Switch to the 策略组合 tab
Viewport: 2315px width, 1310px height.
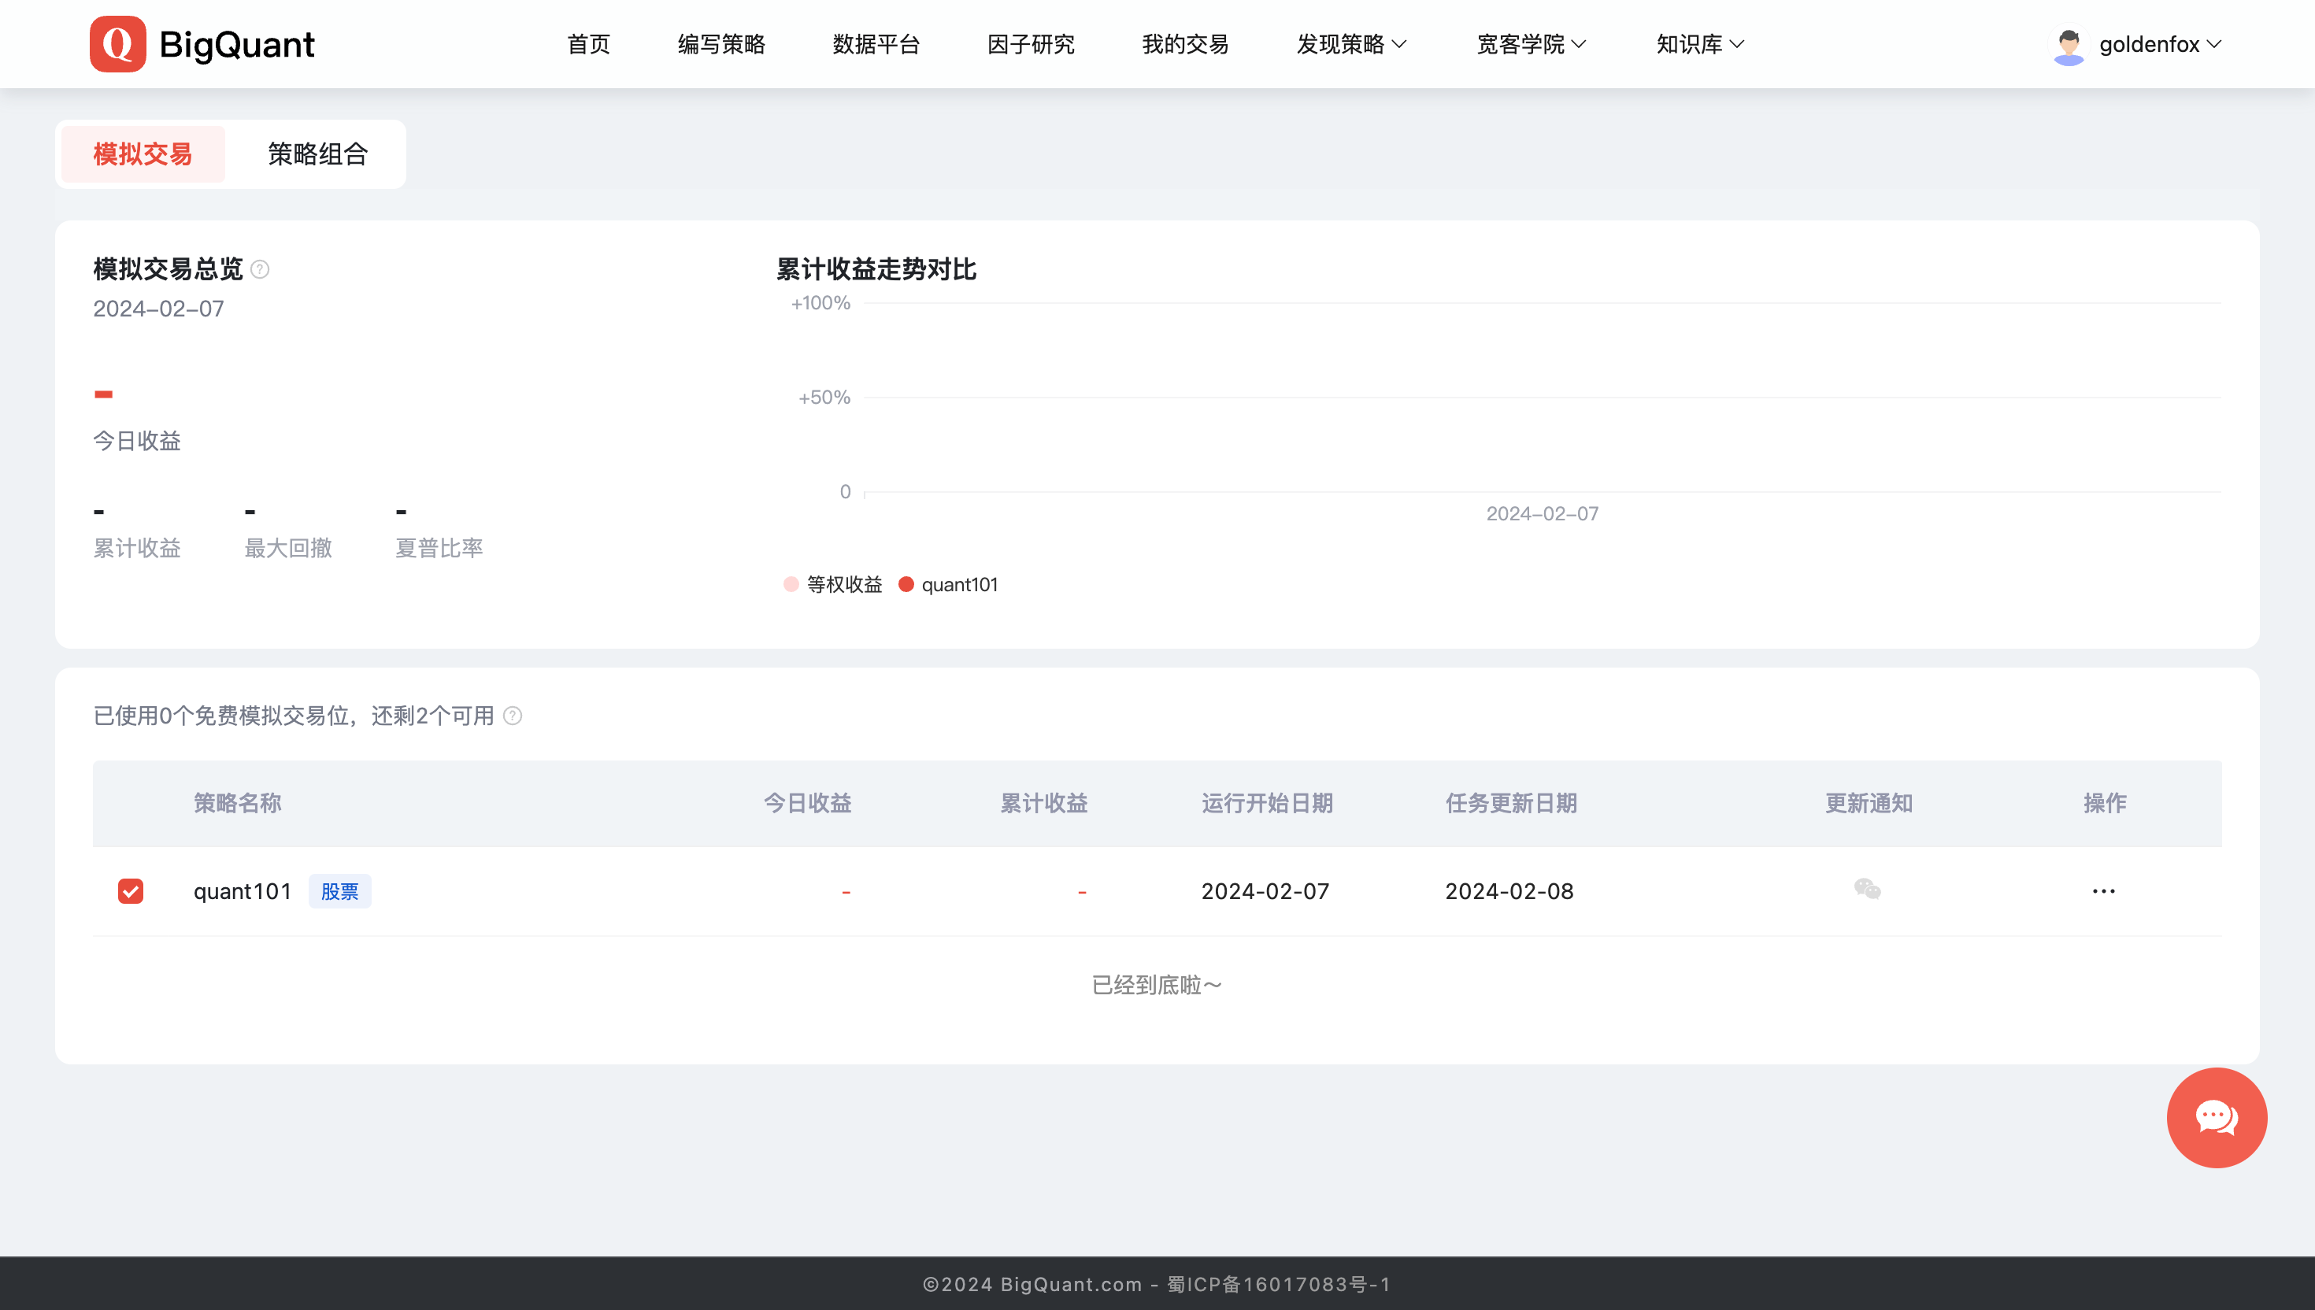point(317,154)
